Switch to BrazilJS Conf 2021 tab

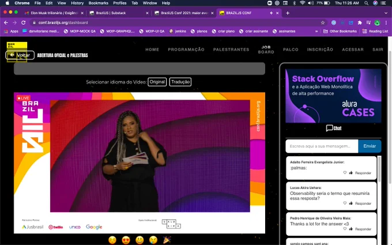184,13
